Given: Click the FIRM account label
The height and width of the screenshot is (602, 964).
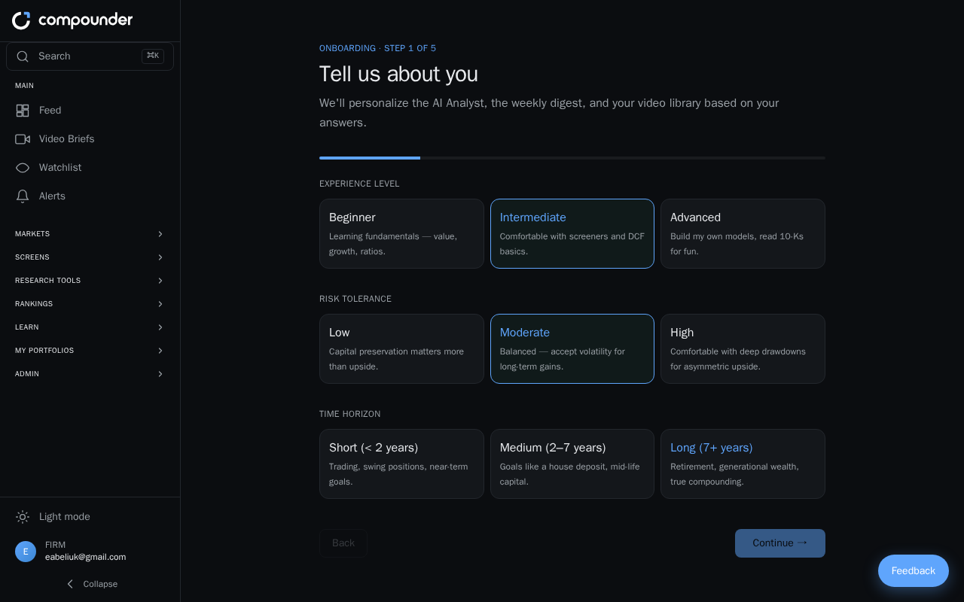Looking at the screenshot, I should point(55,545).
